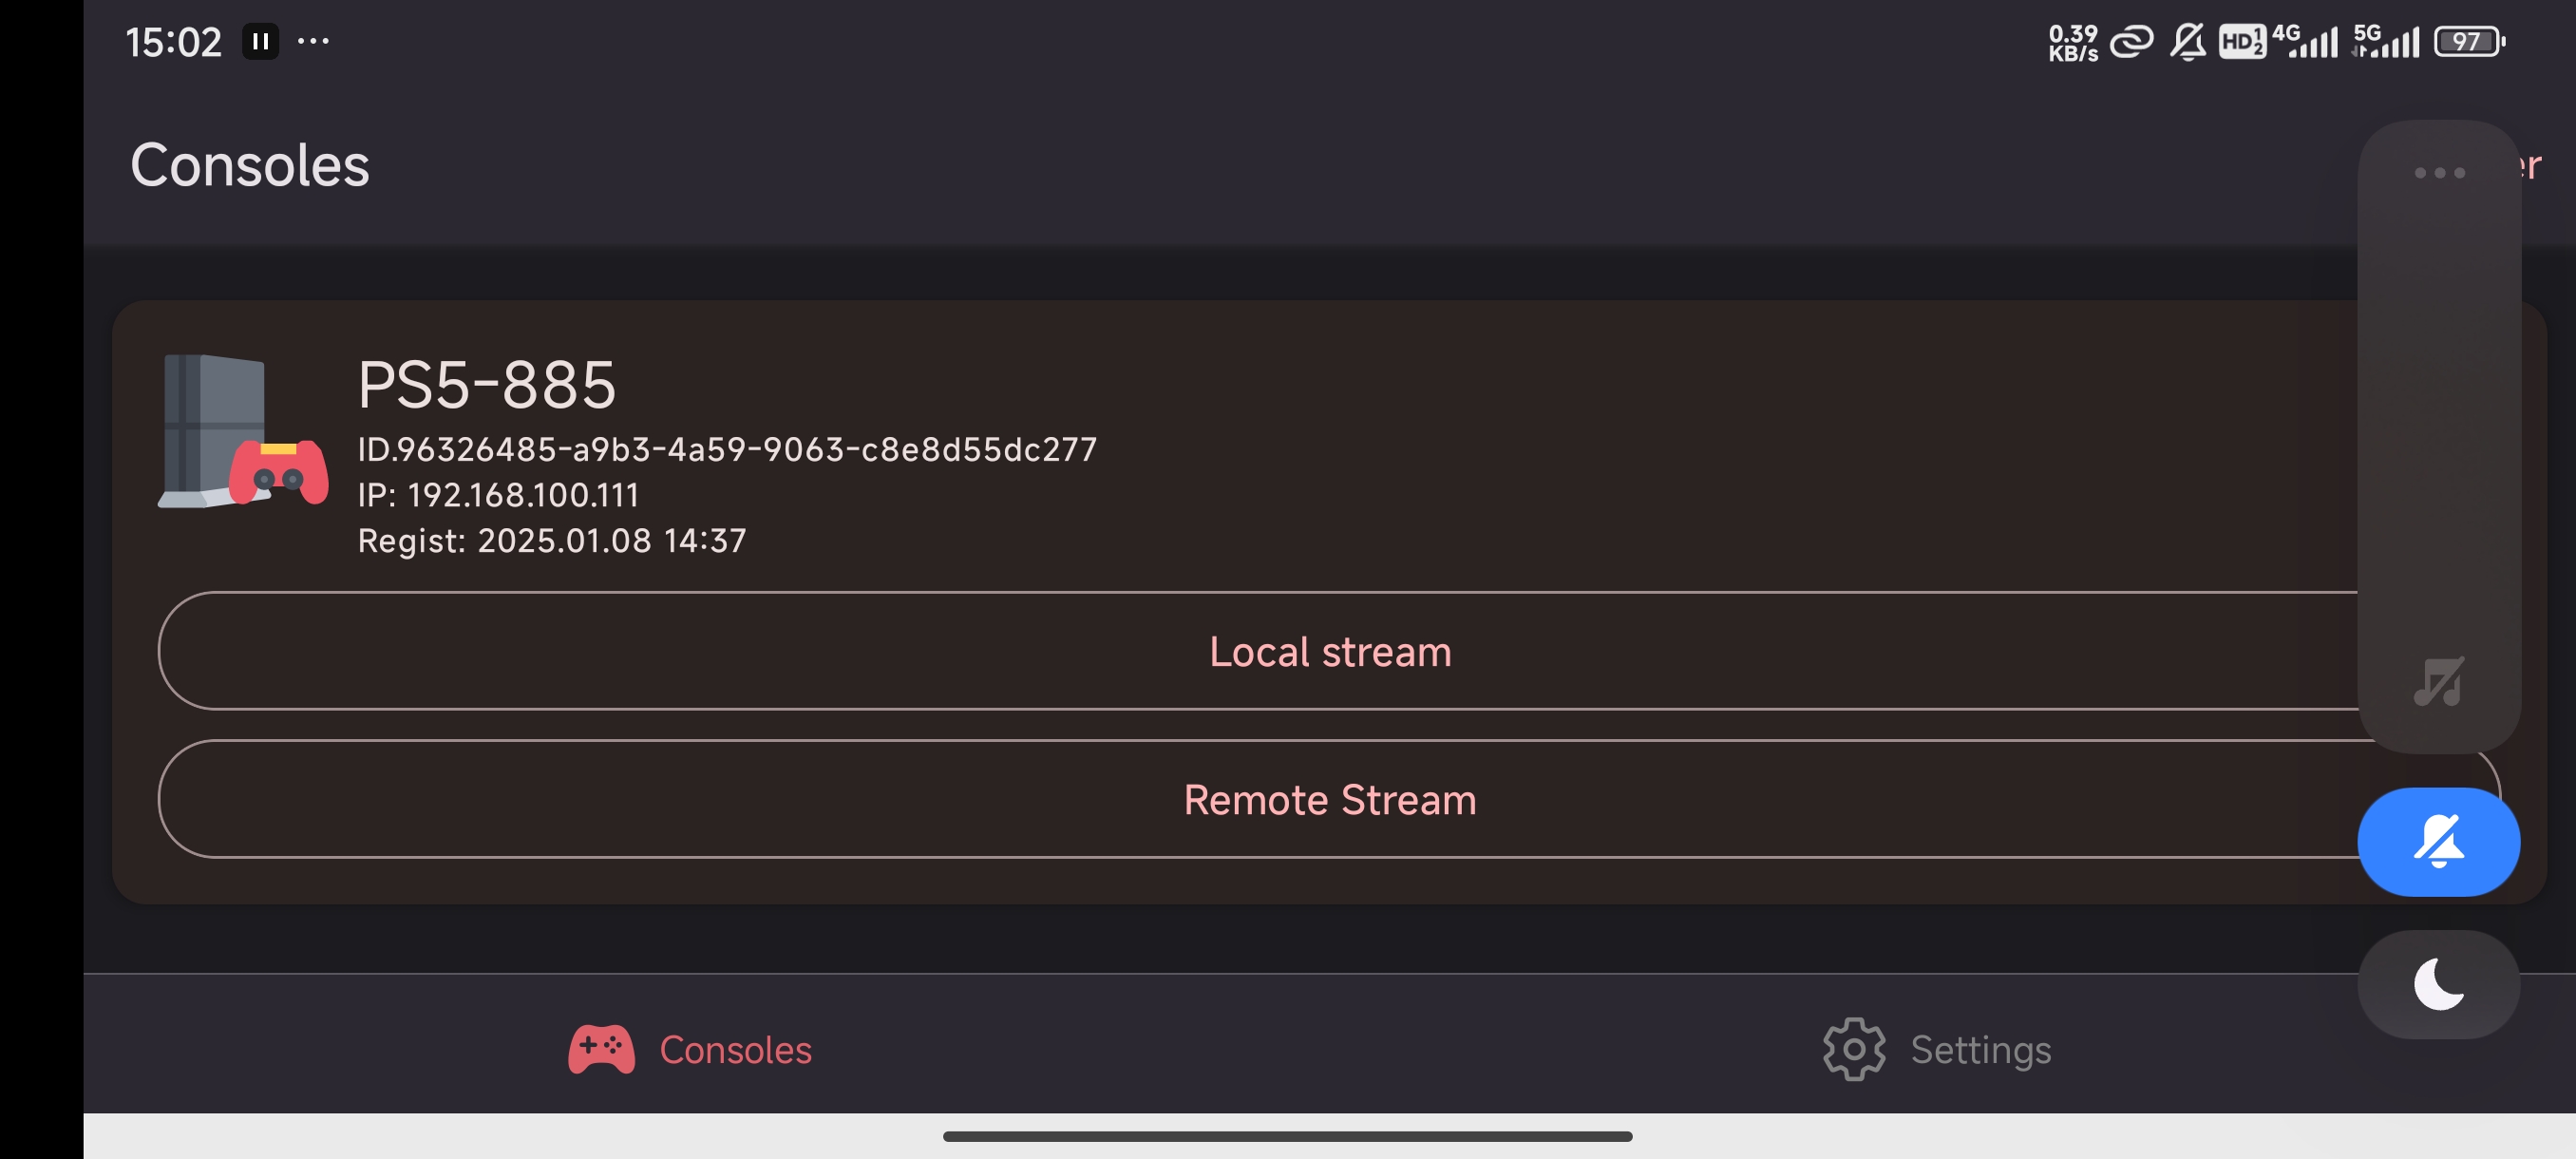Start the Remote Stream

click(x=1329, y=799)
